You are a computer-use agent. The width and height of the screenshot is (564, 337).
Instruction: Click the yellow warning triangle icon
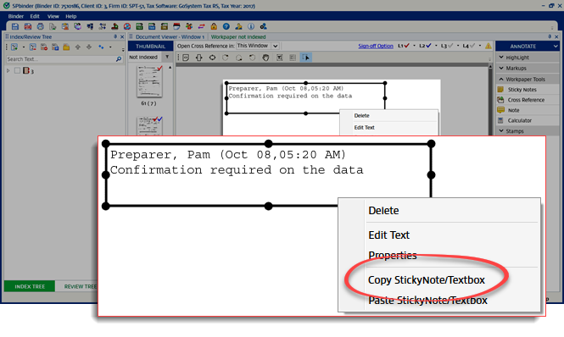pos(489,46)
